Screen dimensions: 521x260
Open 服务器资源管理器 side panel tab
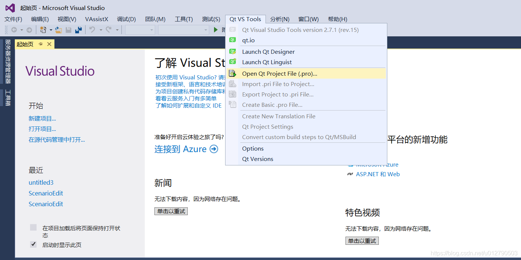(7, 62)
